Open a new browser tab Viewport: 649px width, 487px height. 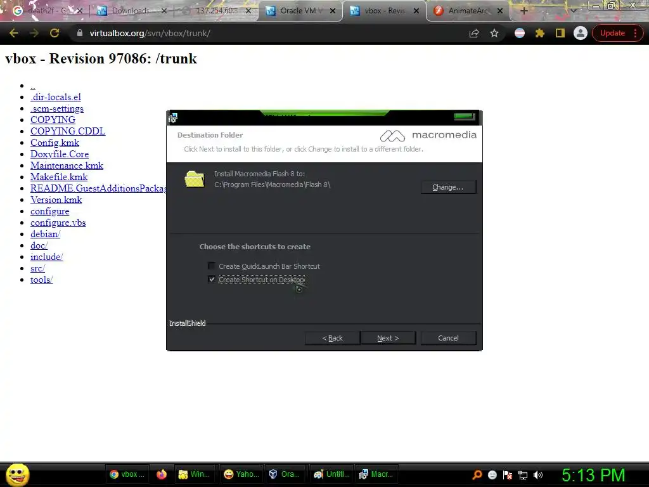click(524, 11)
